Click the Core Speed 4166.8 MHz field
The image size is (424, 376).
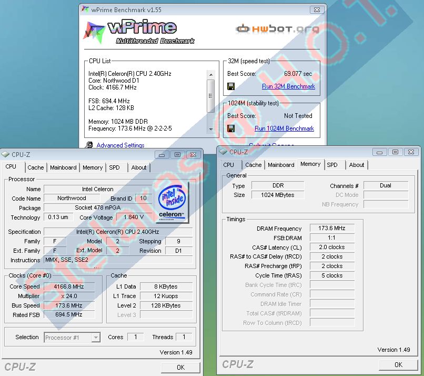[x=69, y=286]
